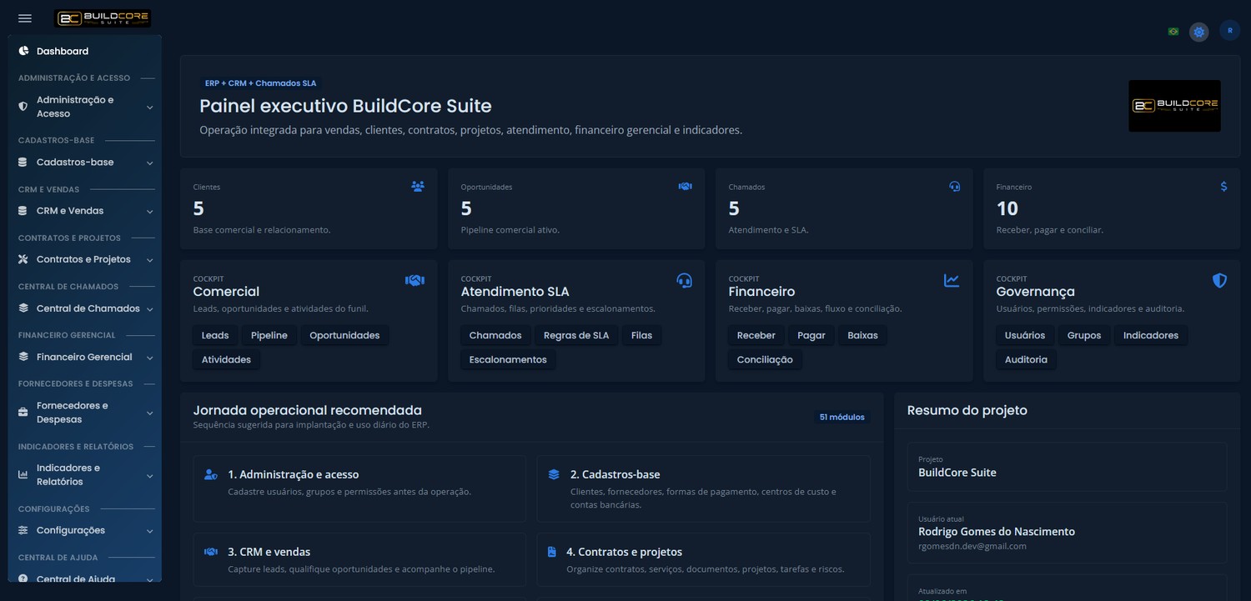Open Financeiro Gerencial sidebar menu

click(x=85, y=357)
